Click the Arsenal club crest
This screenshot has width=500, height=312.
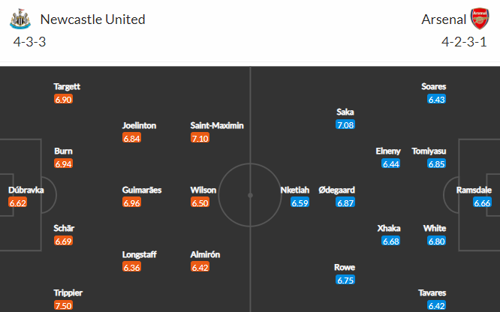[480, 19]
